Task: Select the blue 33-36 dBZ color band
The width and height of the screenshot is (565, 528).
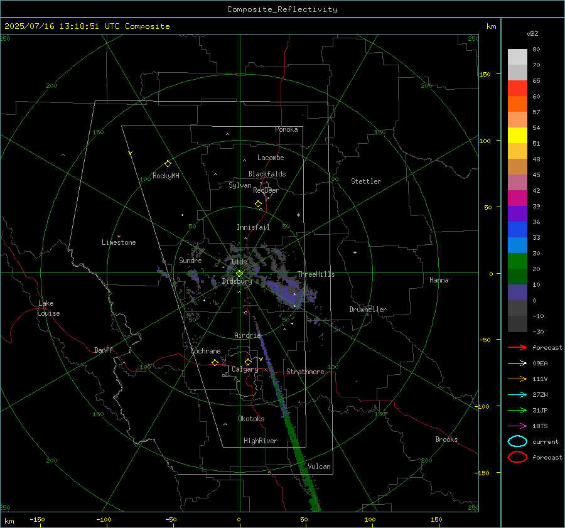Action: pyautogui.click(x=517, y=230)
